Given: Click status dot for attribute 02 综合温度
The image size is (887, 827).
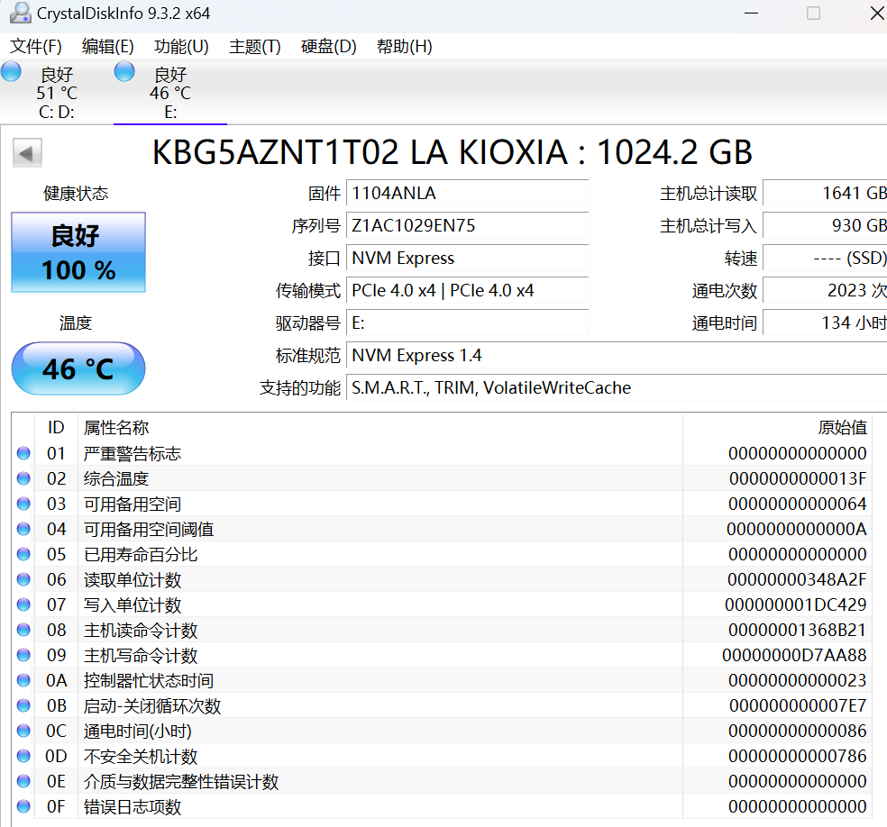Looking at the screenshot, I should click(x=23, y=478).
